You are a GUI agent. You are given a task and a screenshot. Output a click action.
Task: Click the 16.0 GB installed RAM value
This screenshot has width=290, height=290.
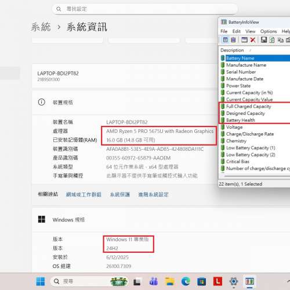130,140
